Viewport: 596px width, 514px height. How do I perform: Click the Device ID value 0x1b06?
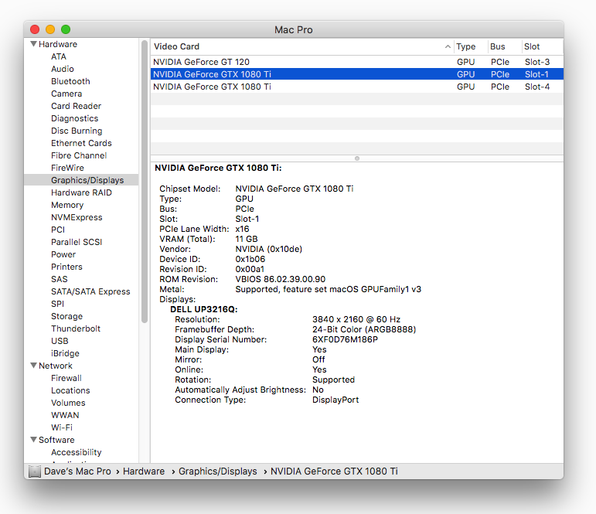point(250,259)
